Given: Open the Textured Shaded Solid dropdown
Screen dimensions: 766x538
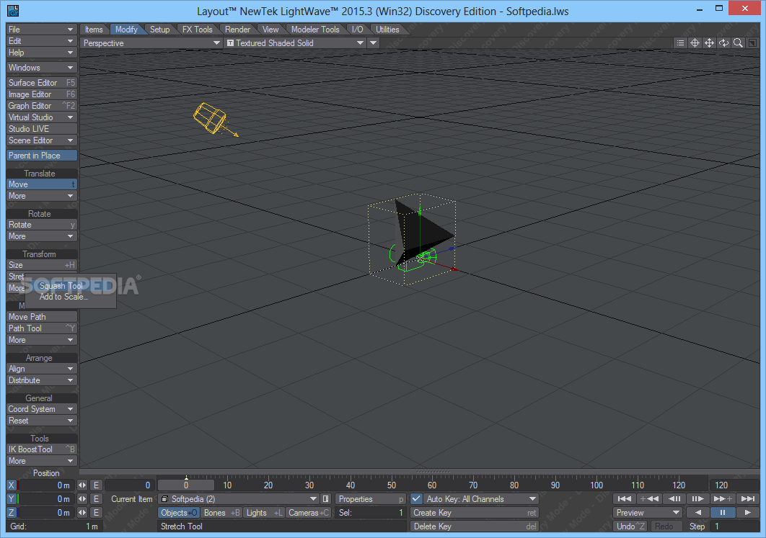Looking at the screenshot, I should click(x=295, y=43).
